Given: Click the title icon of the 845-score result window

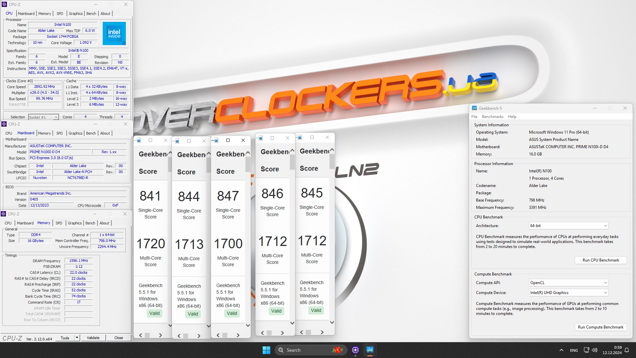Looking at the screenshot, I should click(300, 137).
